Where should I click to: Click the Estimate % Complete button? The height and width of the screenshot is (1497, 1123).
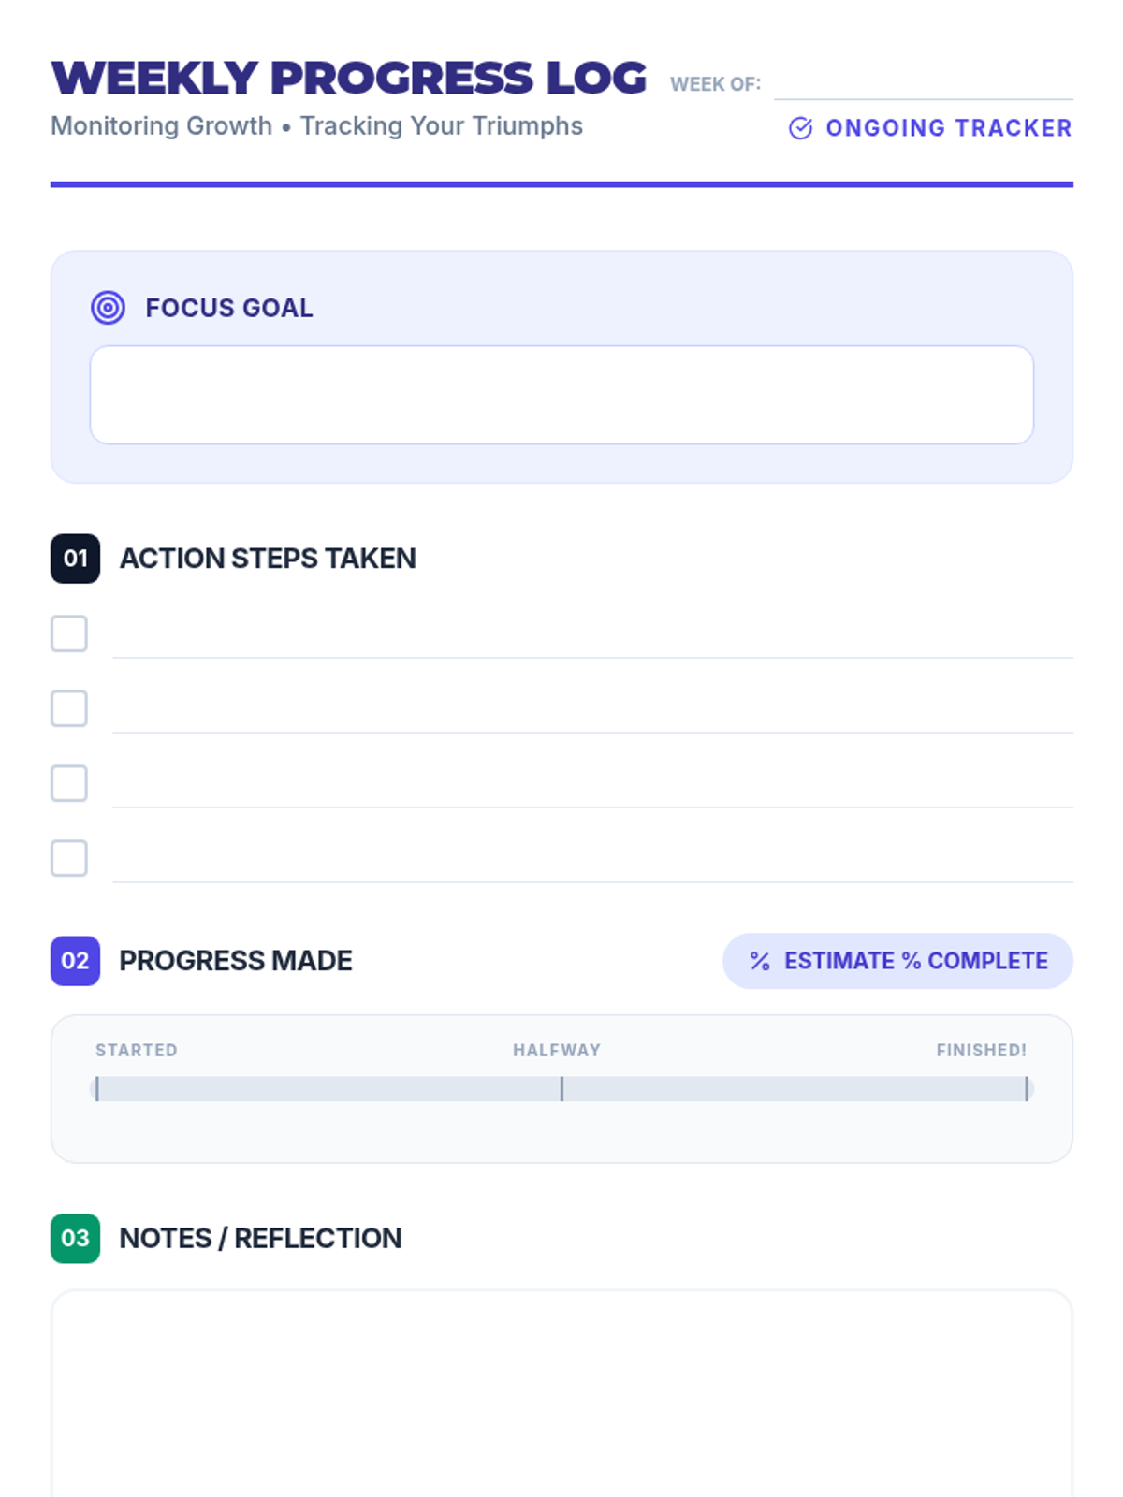(897, 961)
